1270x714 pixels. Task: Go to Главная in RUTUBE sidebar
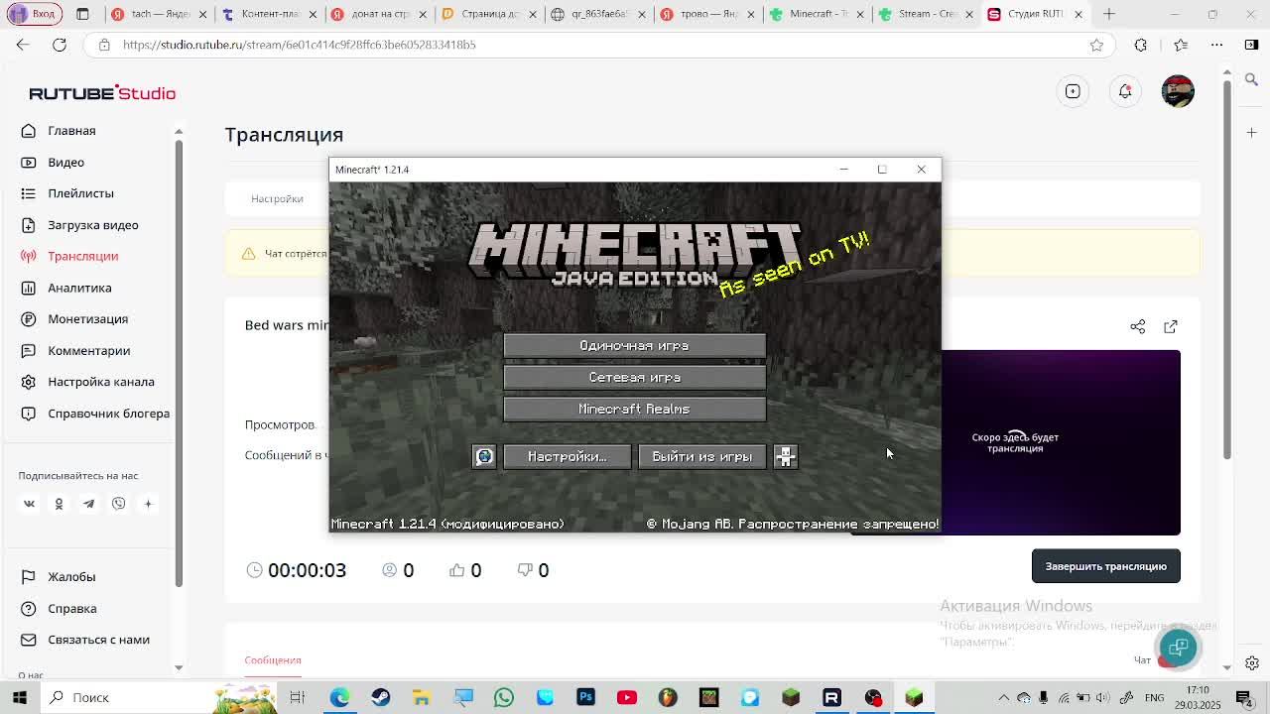(71, 131)
